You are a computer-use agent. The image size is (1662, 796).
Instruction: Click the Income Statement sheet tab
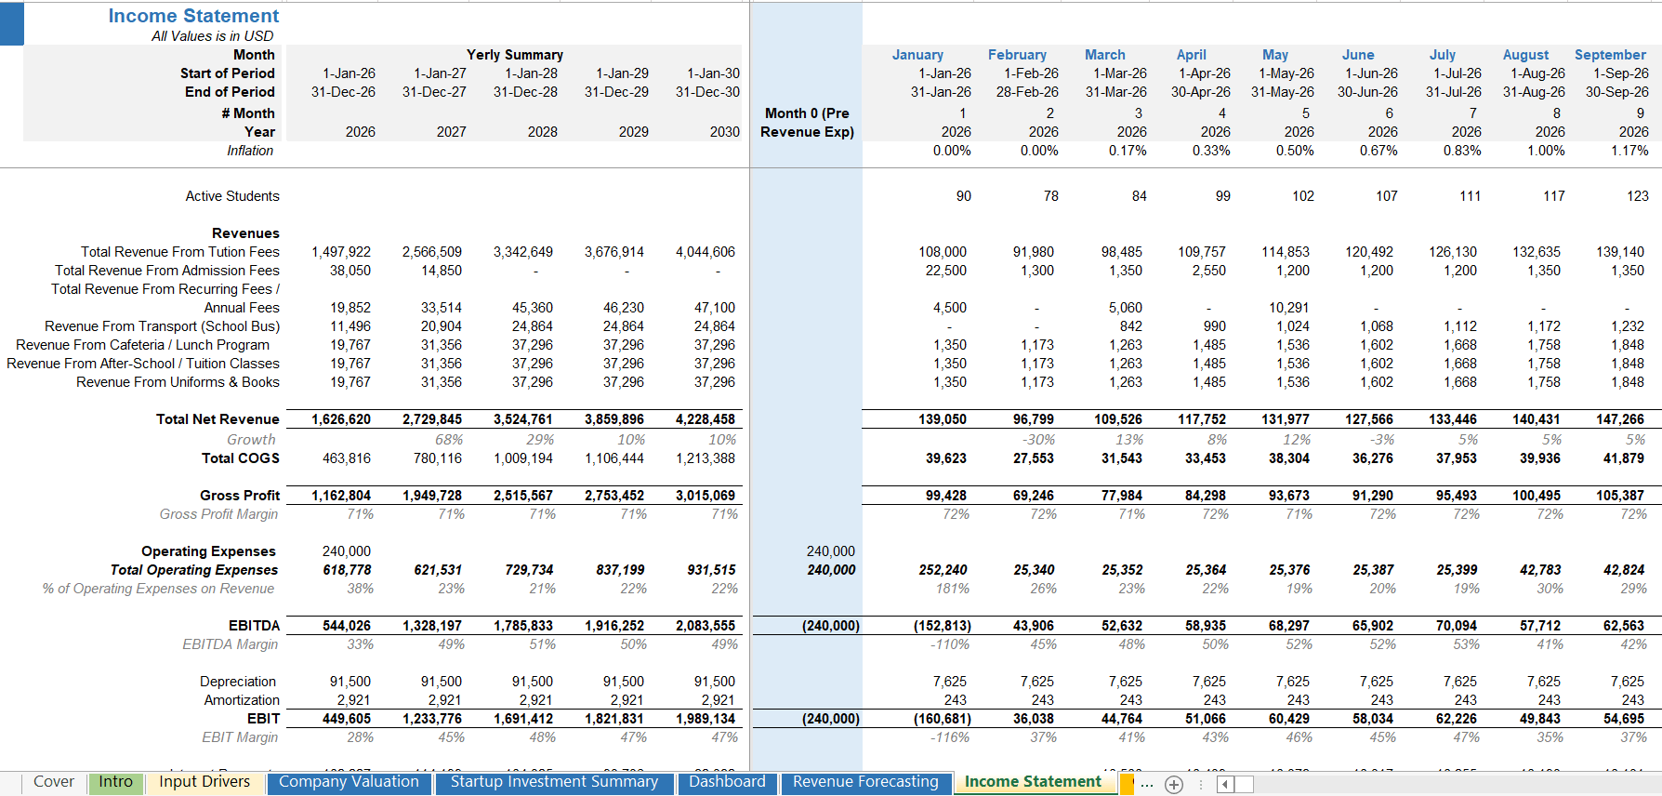click(x=1033, y=782)
